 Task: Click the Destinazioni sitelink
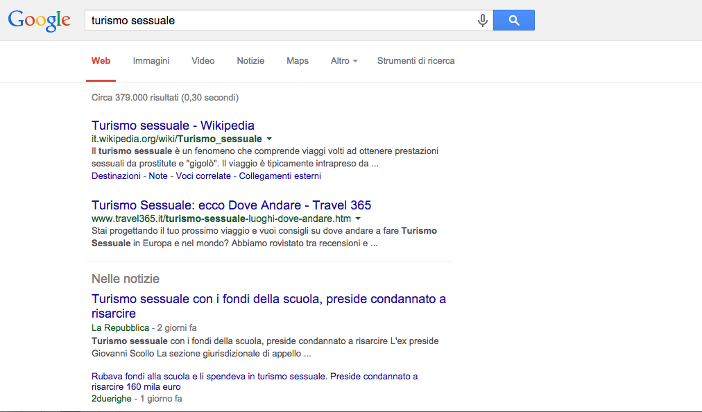116,176
